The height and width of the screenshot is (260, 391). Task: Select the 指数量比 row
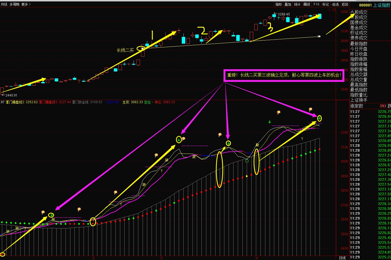point(359,95)
